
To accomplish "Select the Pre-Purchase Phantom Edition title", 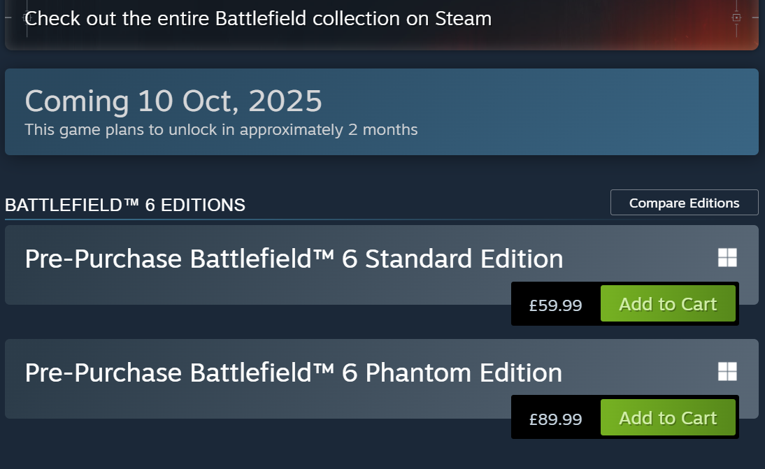I will tap(294, 373).
